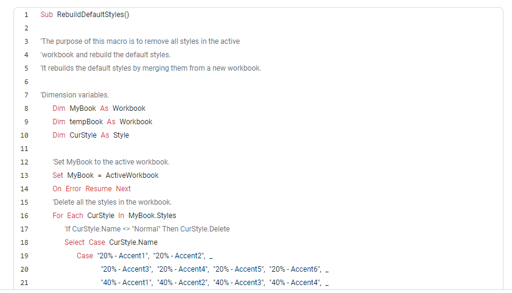Screen dimensions: 512x293
Task: Click line number 1 in the gutter
Action: pos(26,15)
